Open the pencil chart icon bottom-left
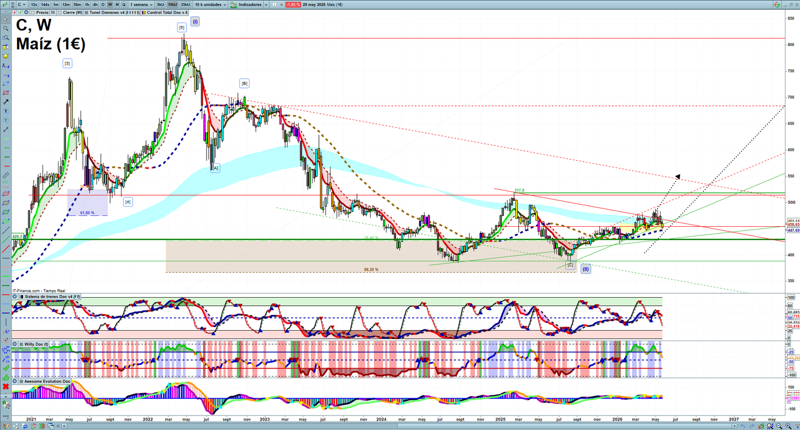This screenshot has width=800, height=430. [6, 426]
